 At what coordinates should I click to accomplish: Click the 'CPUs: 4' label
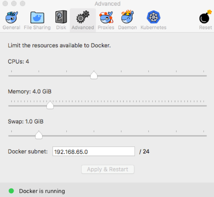[x=18, y=61]
